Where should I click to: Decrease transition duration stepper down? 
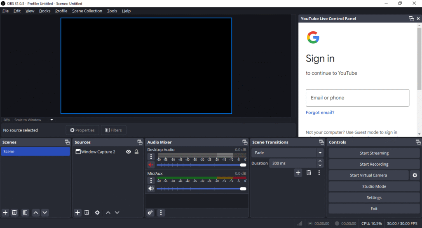coord(320,165)
